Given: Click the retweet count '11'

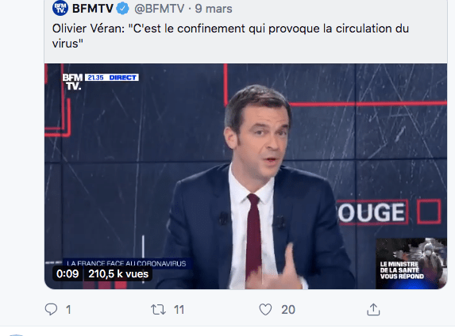Looking at the screenshot, I should [x=179, y=310].
